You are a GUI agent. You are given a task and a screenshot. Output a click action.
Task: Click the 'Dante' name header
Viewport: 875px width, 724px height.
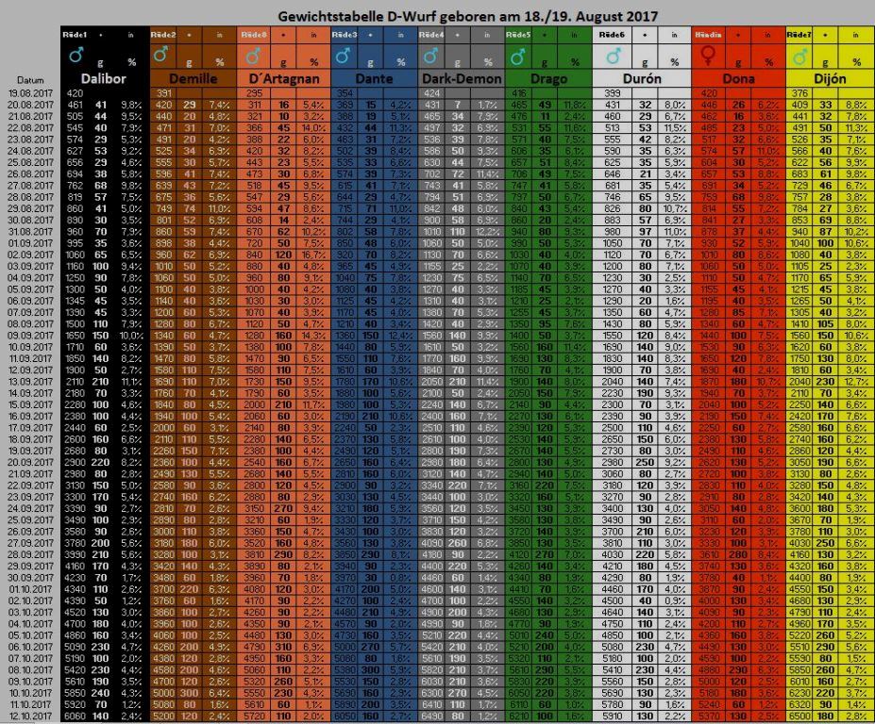(374, 78)
